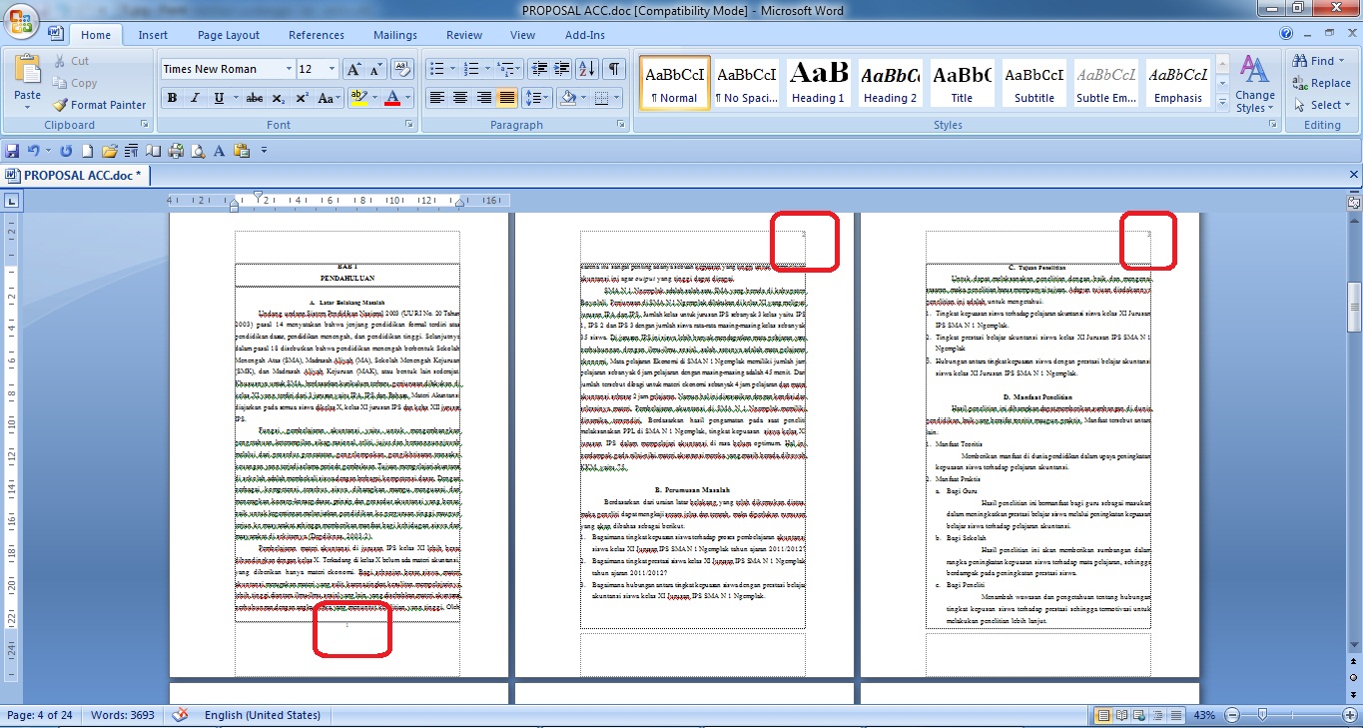Switch to Print Layout view
Viewport: 1363px width, 728px height.
click(x=1104, y=715)
